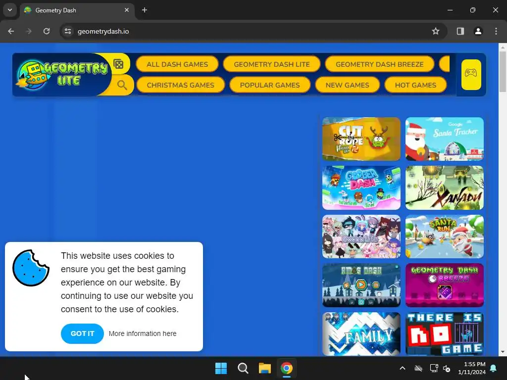Toggle the browser side panel icon
The width and height of the screenshot is (507, 380).
[x=460, y=31]
